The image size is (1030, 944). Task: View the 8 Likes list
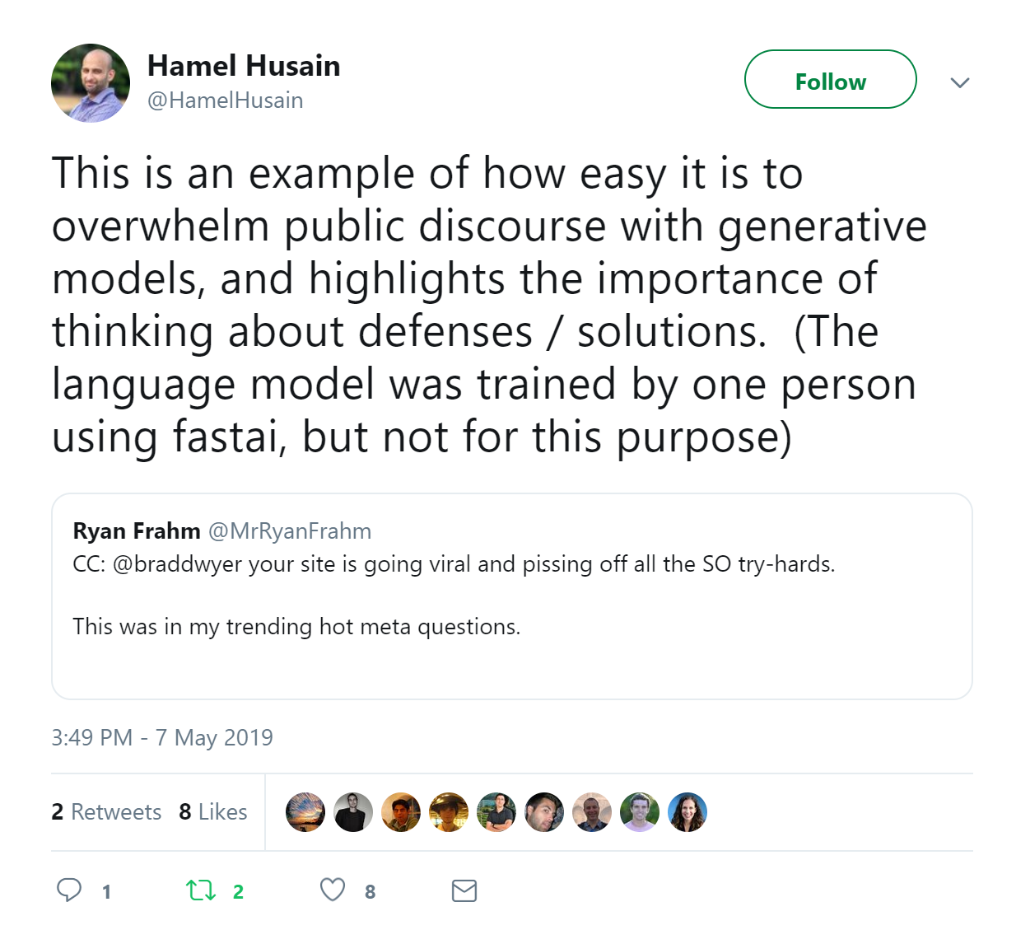coord(213,812)
